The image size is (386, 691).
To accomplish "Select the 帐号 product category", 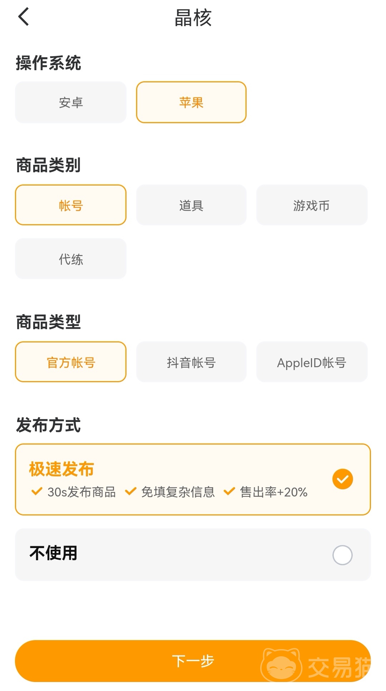I will [71, 205].
